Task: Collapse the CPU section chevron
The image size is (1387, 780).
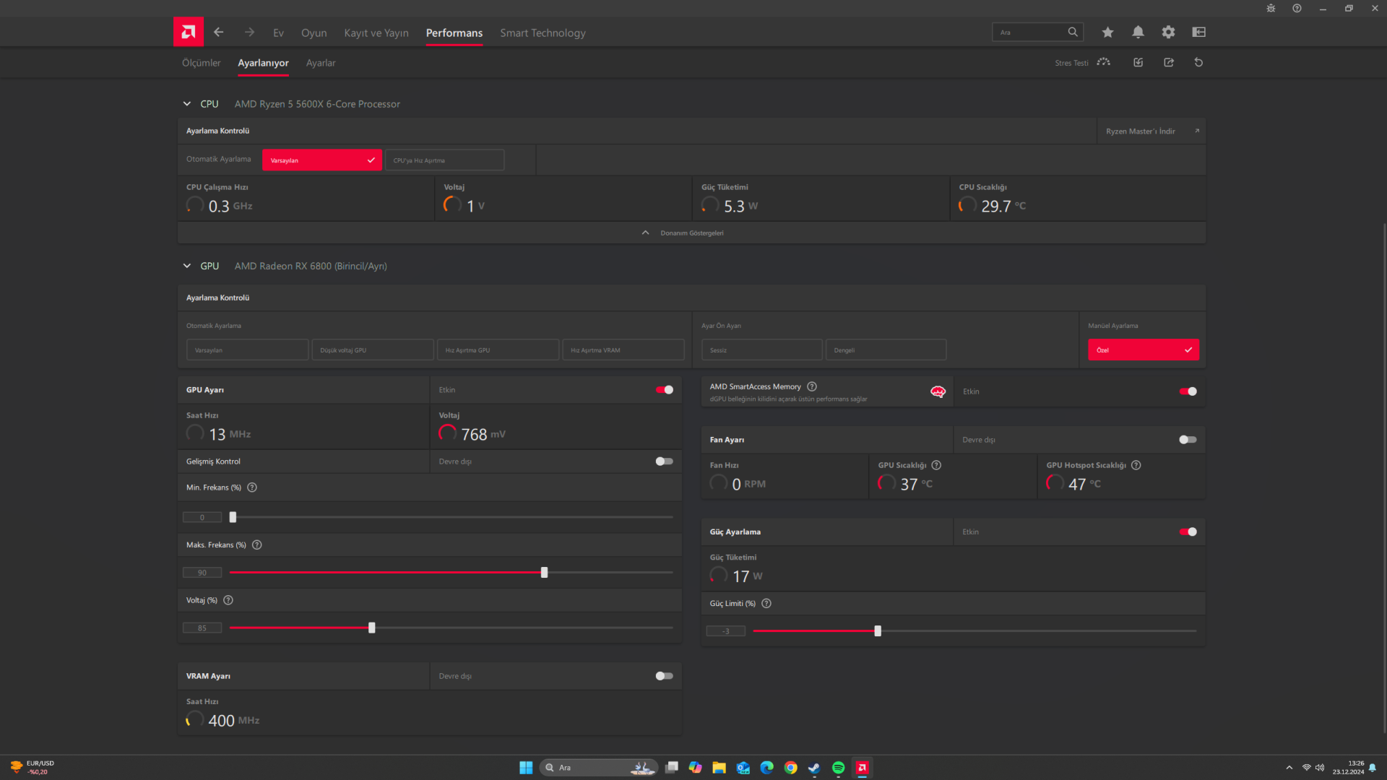Action: pos(187,104)
